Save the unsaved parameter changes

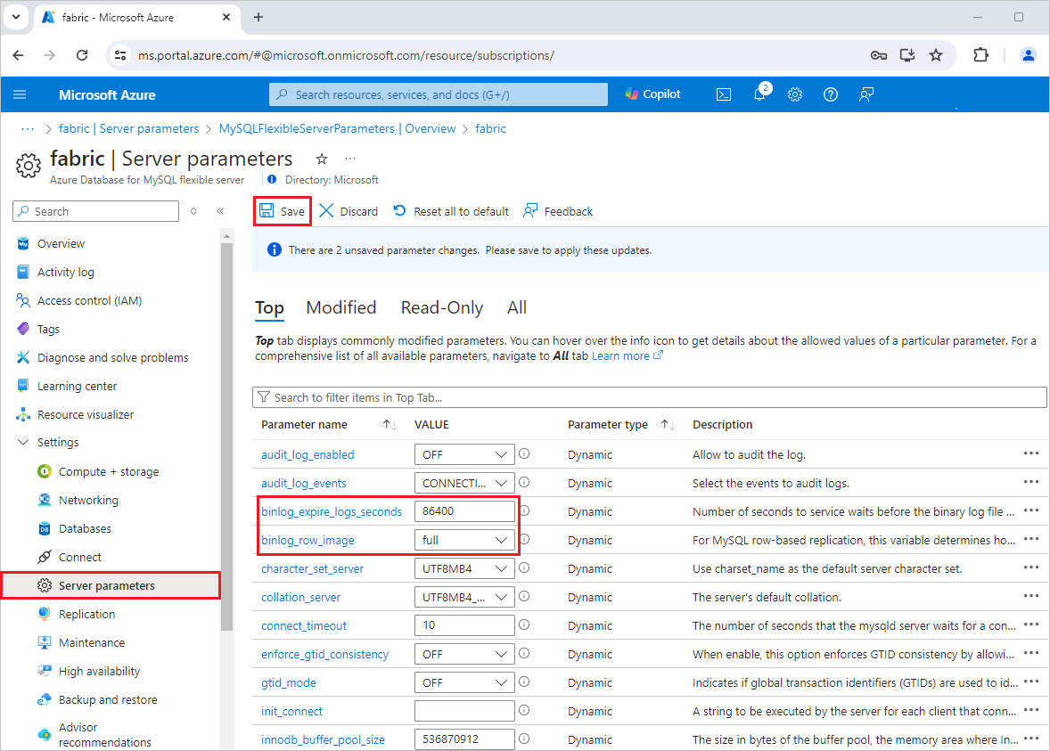pyautogui.click(x=282, y=211)
